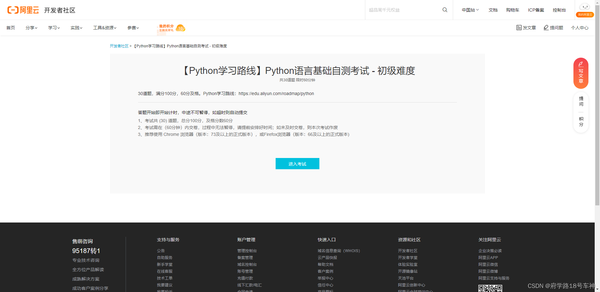Click the 开发者社区 breadcrumb link
Image resolution: width=600 pixels, height=292 pixels.
119,46
